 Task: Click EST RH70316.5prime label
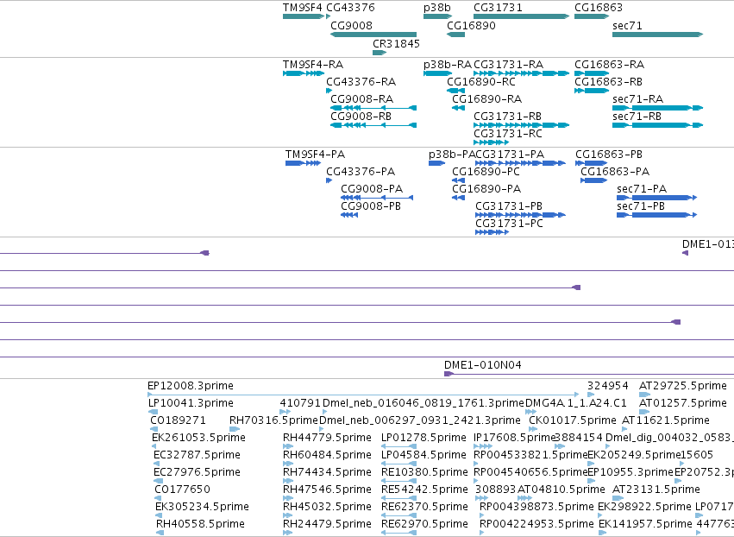[273, 420]
